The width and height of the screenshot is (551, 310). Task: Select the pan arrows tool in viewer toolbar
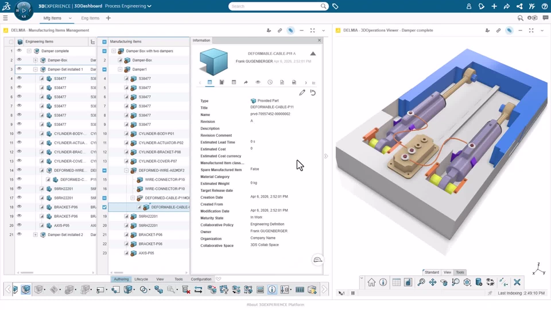tap(433, 282)
